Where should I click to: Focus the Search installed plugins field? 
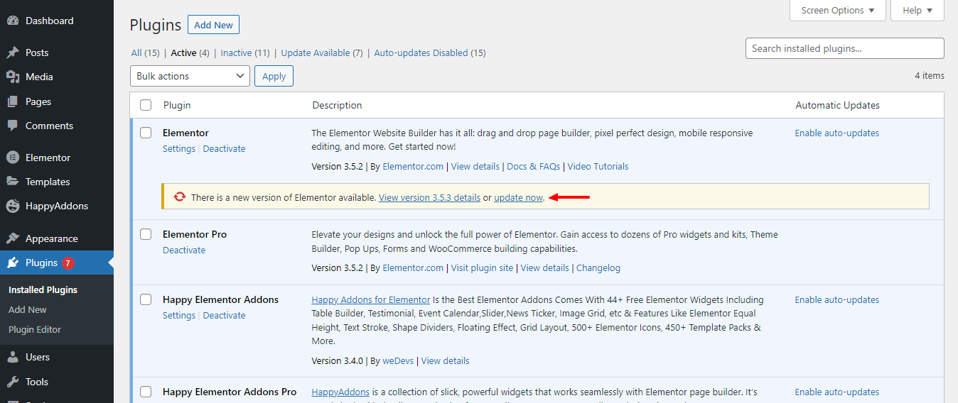click(x=844, y=48)
